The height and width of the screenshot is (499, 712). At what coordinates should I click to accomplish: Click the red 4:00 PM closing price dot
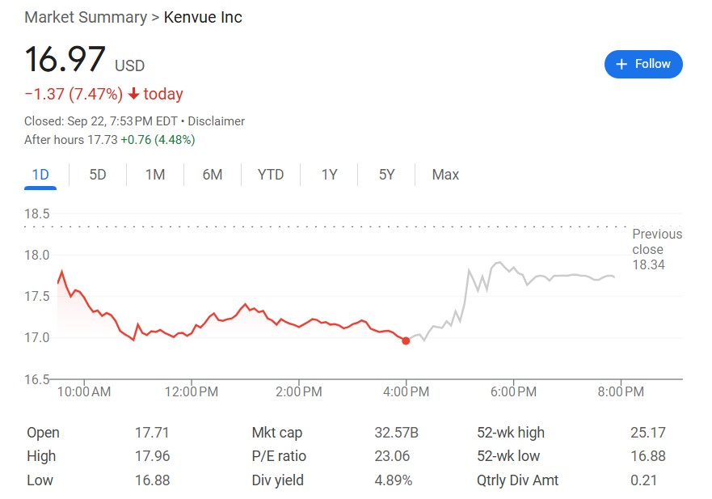coord(406,340)
